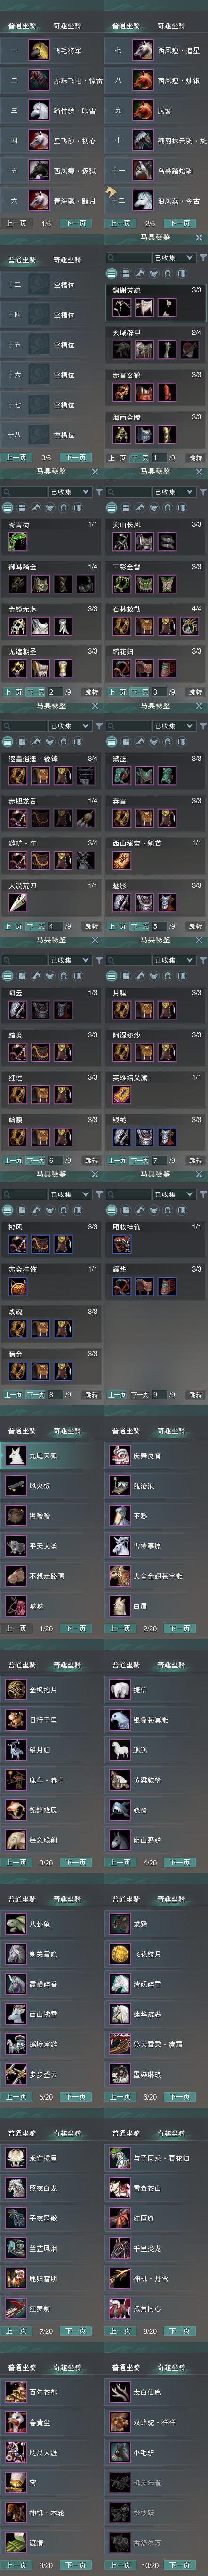
Task: Click the 八卦龟 mount icon
Action: [x=15, y=1923]
